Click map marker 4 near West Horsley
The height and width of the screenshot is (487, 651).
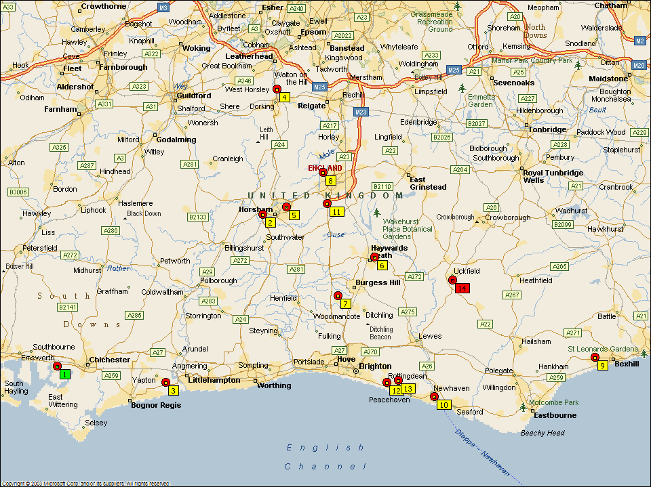284,97
